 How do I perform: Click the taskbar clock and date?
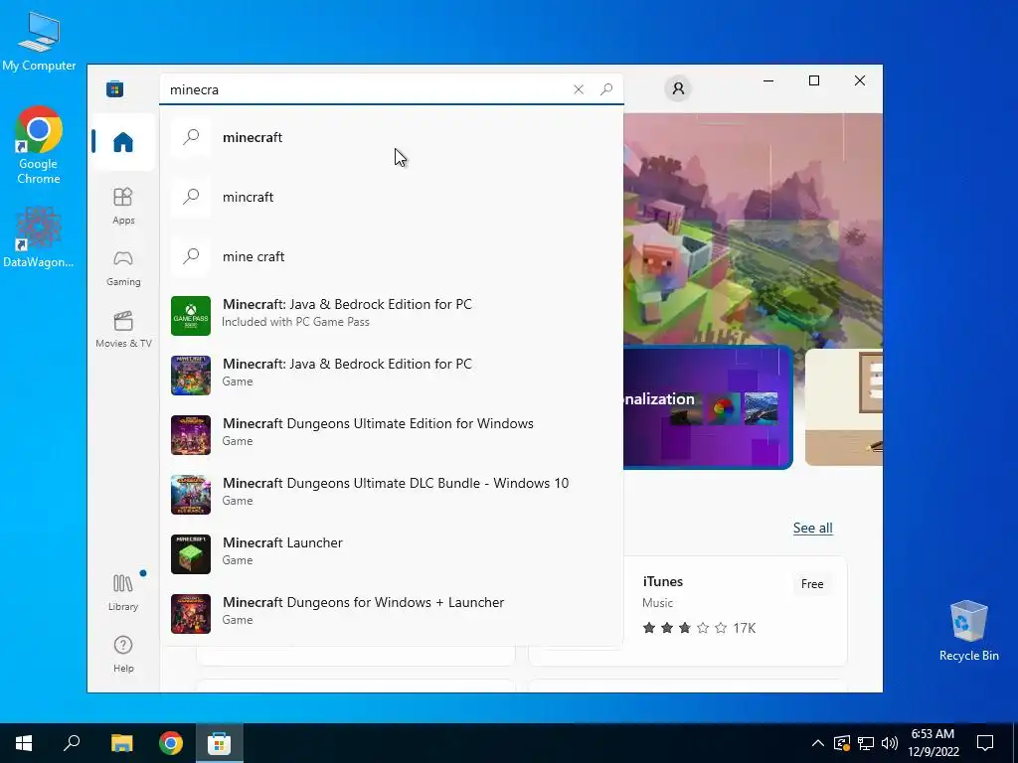(x=933, y=743)
